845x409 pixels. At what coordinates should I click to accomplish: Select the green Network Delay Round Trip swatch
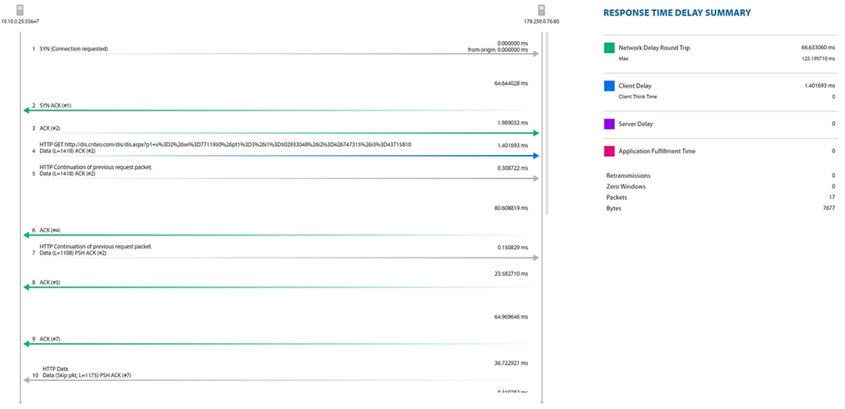click(609, 48)
